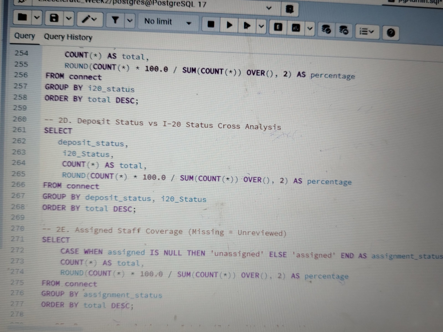443x332 pixels.
Task: Click the Filter funnel icon
Action: 115,20
